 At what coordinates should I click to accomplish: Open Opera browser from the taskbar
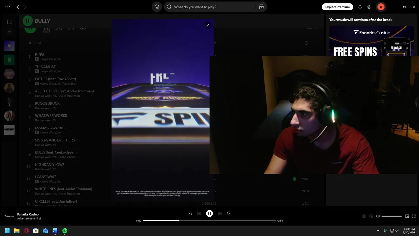tap(27, 231)
